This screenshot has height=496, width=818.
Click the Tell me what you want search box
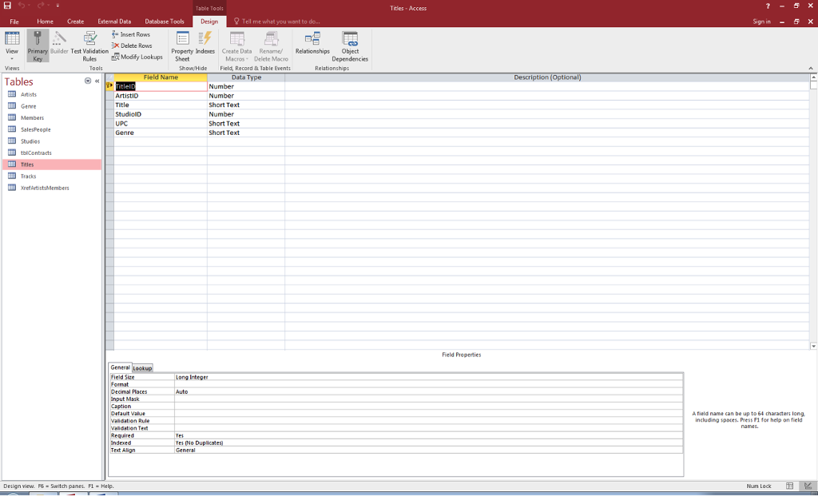[x=280, y=22]
